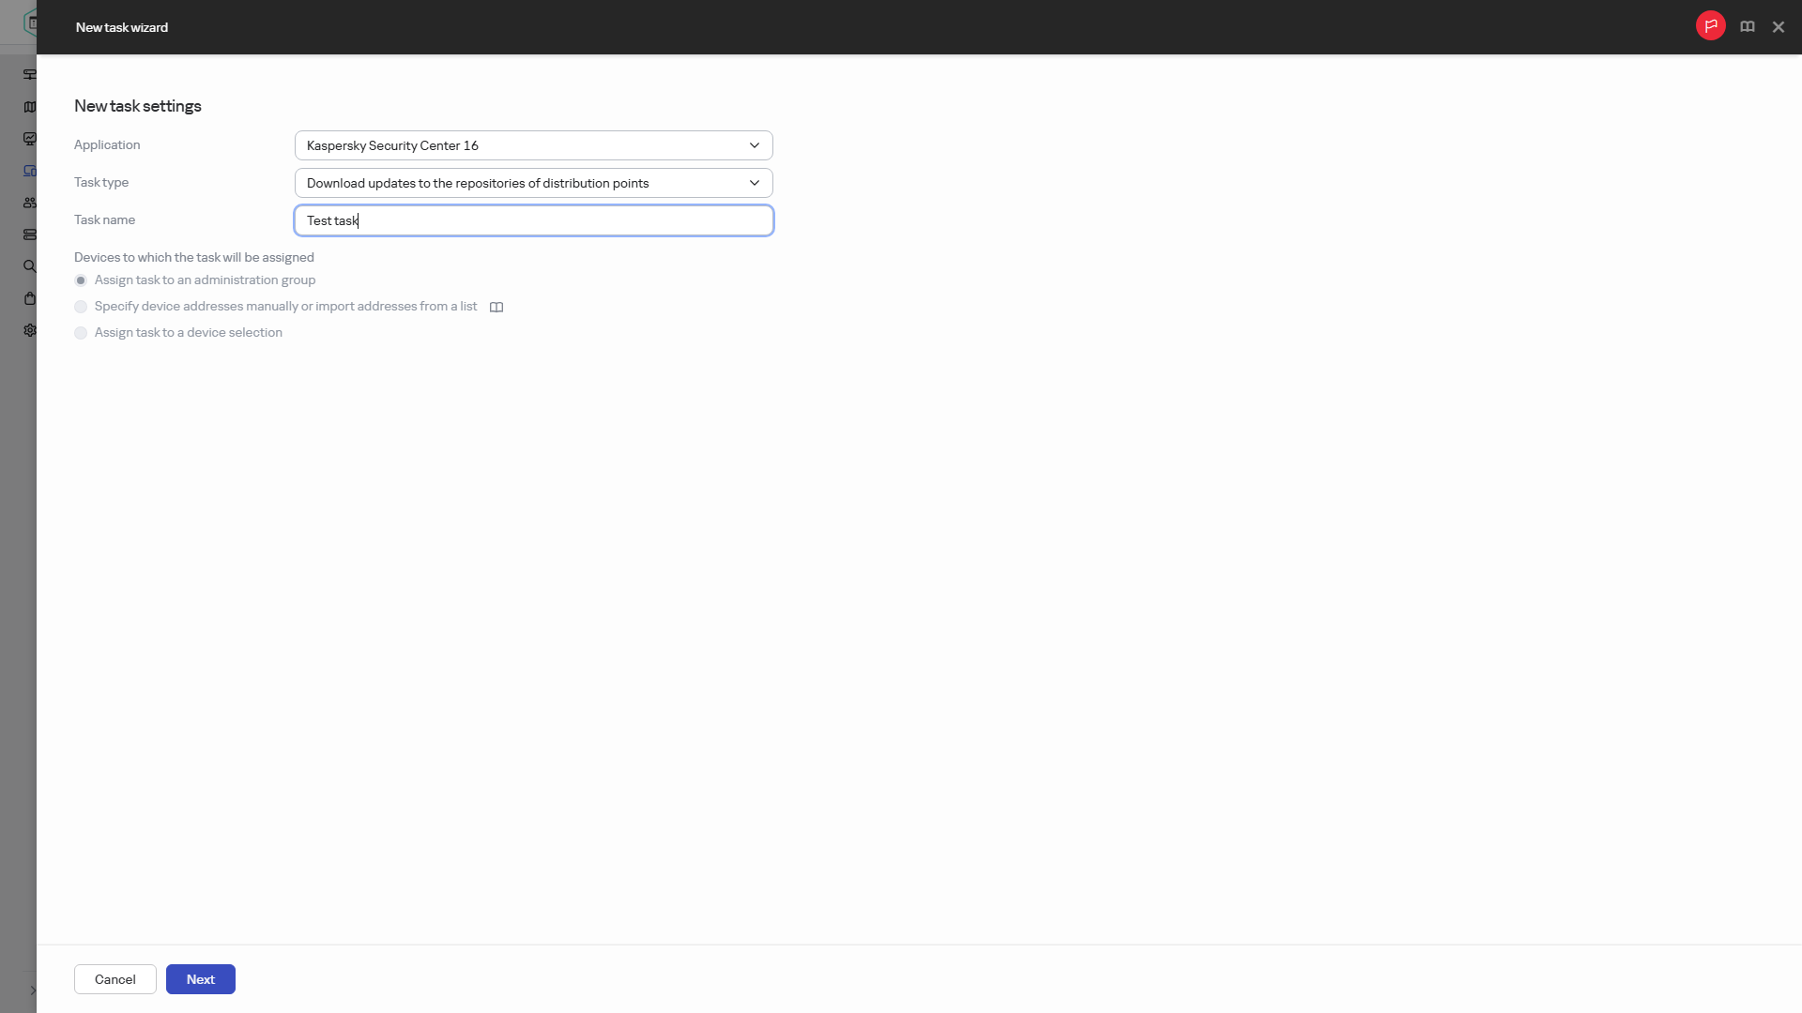The image size is (1802, 1013).
Task: Expand the Application dropdown
Action: pyautogui.click(x=533, y=145)
